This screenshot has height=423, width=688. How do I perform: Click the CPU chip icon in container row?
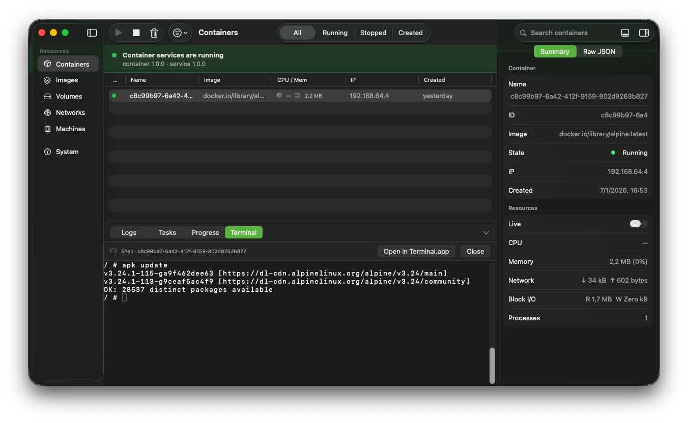(279, 96)
